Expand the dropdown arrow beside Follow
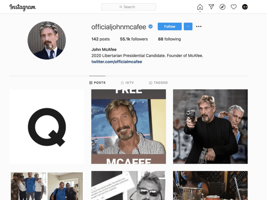The image size is (267, 200). [x=188, y=26]
